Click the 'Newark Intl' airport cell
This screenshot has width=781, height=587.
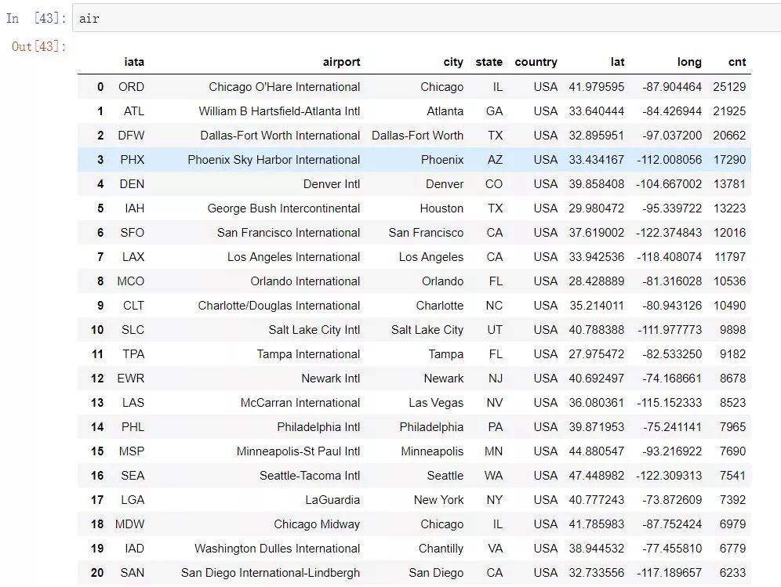click(x=330, y=379)
